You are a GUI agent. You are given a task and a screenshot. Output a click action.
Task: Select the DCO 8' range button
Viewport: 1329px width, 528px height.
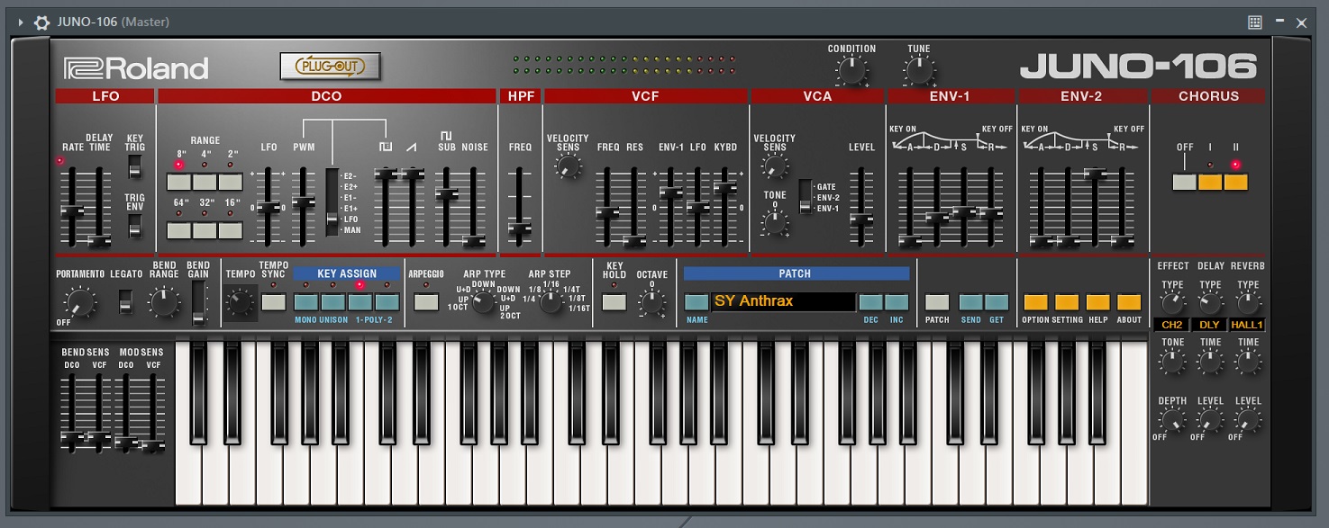pos(179,182)
